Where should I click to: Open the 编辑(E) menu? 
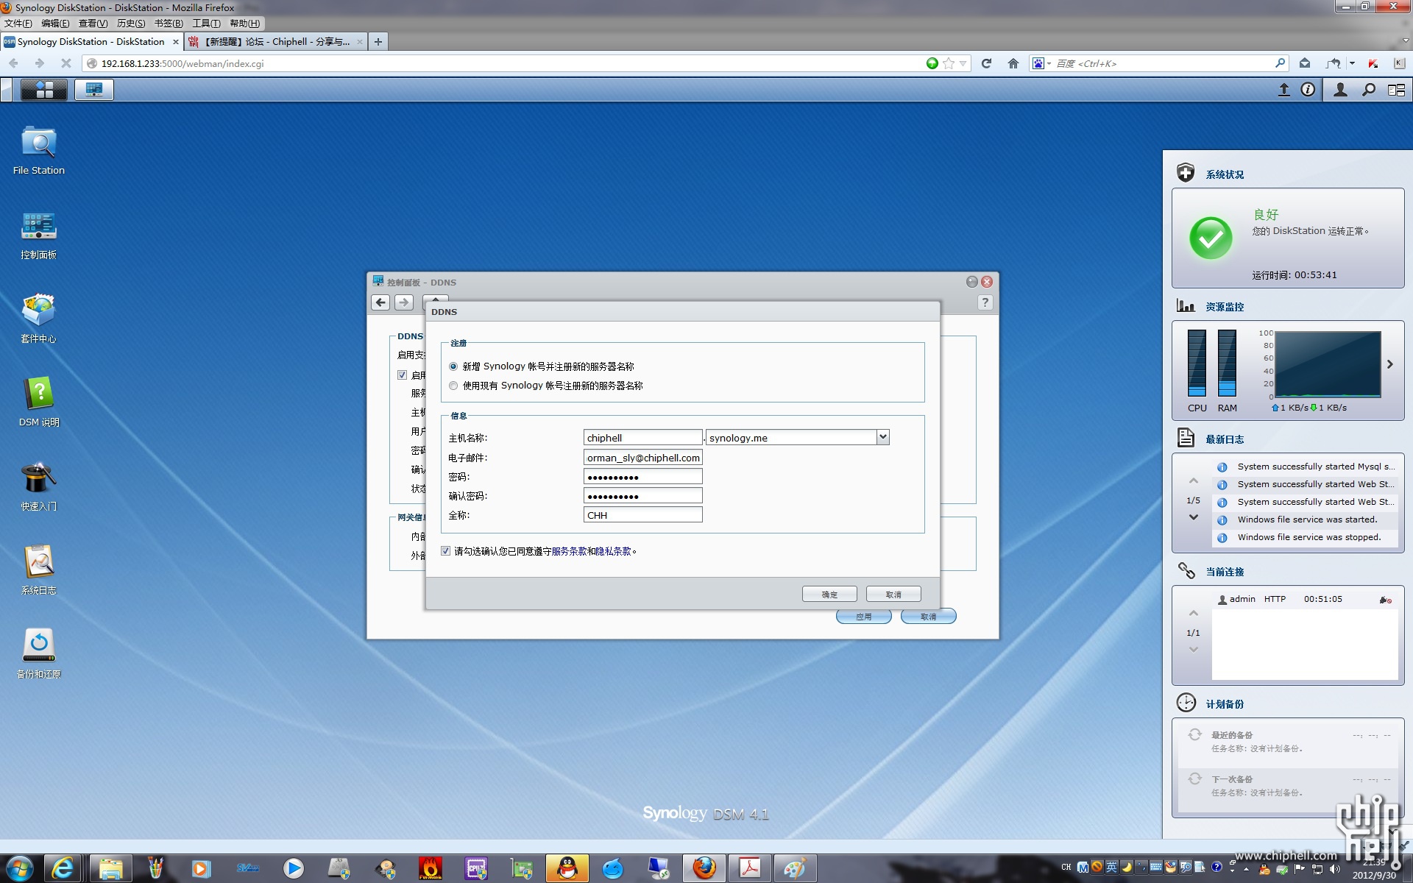pos(55,24)
